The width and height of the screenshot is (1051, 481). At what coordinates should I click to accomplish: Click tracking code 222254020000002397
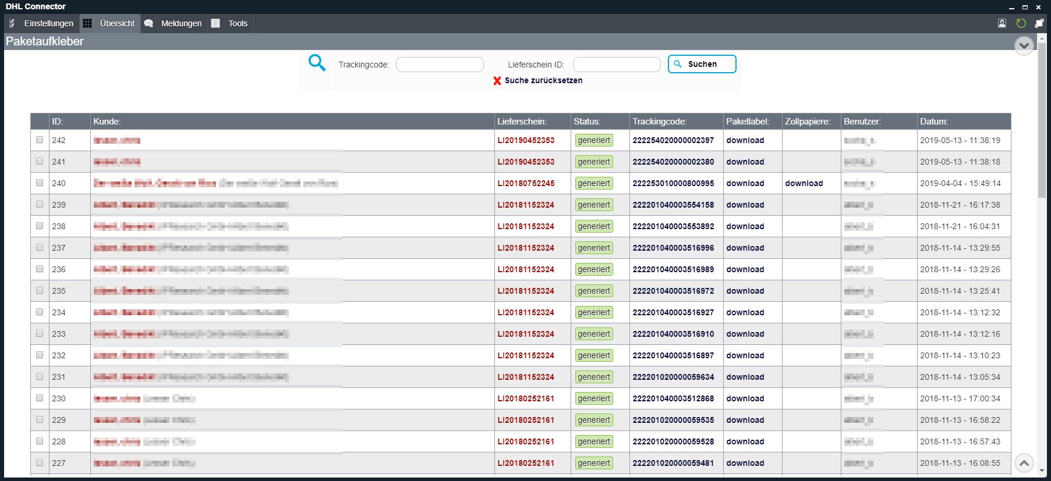(x=673, y=140)
